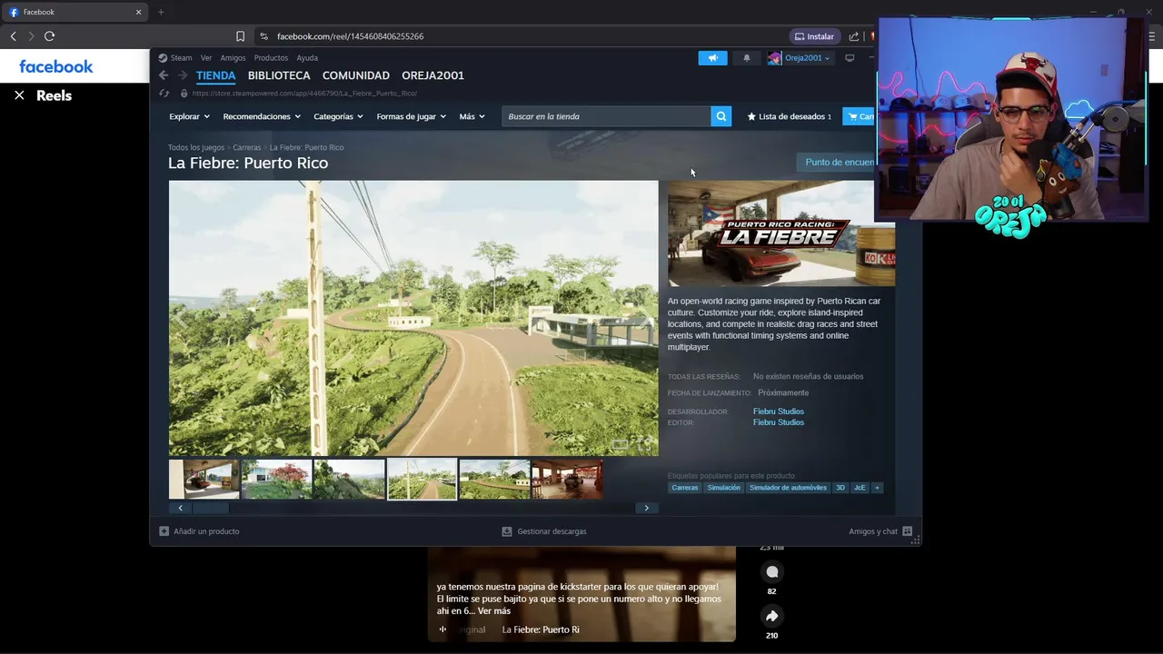Click the store search magnifier button
This screenshot has height=654, width=1163.
721,116
